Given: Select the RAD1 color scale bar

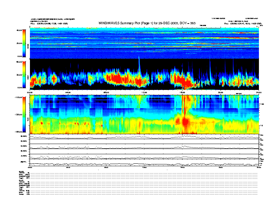Looking at the screenshot, I should click(24, 74).
